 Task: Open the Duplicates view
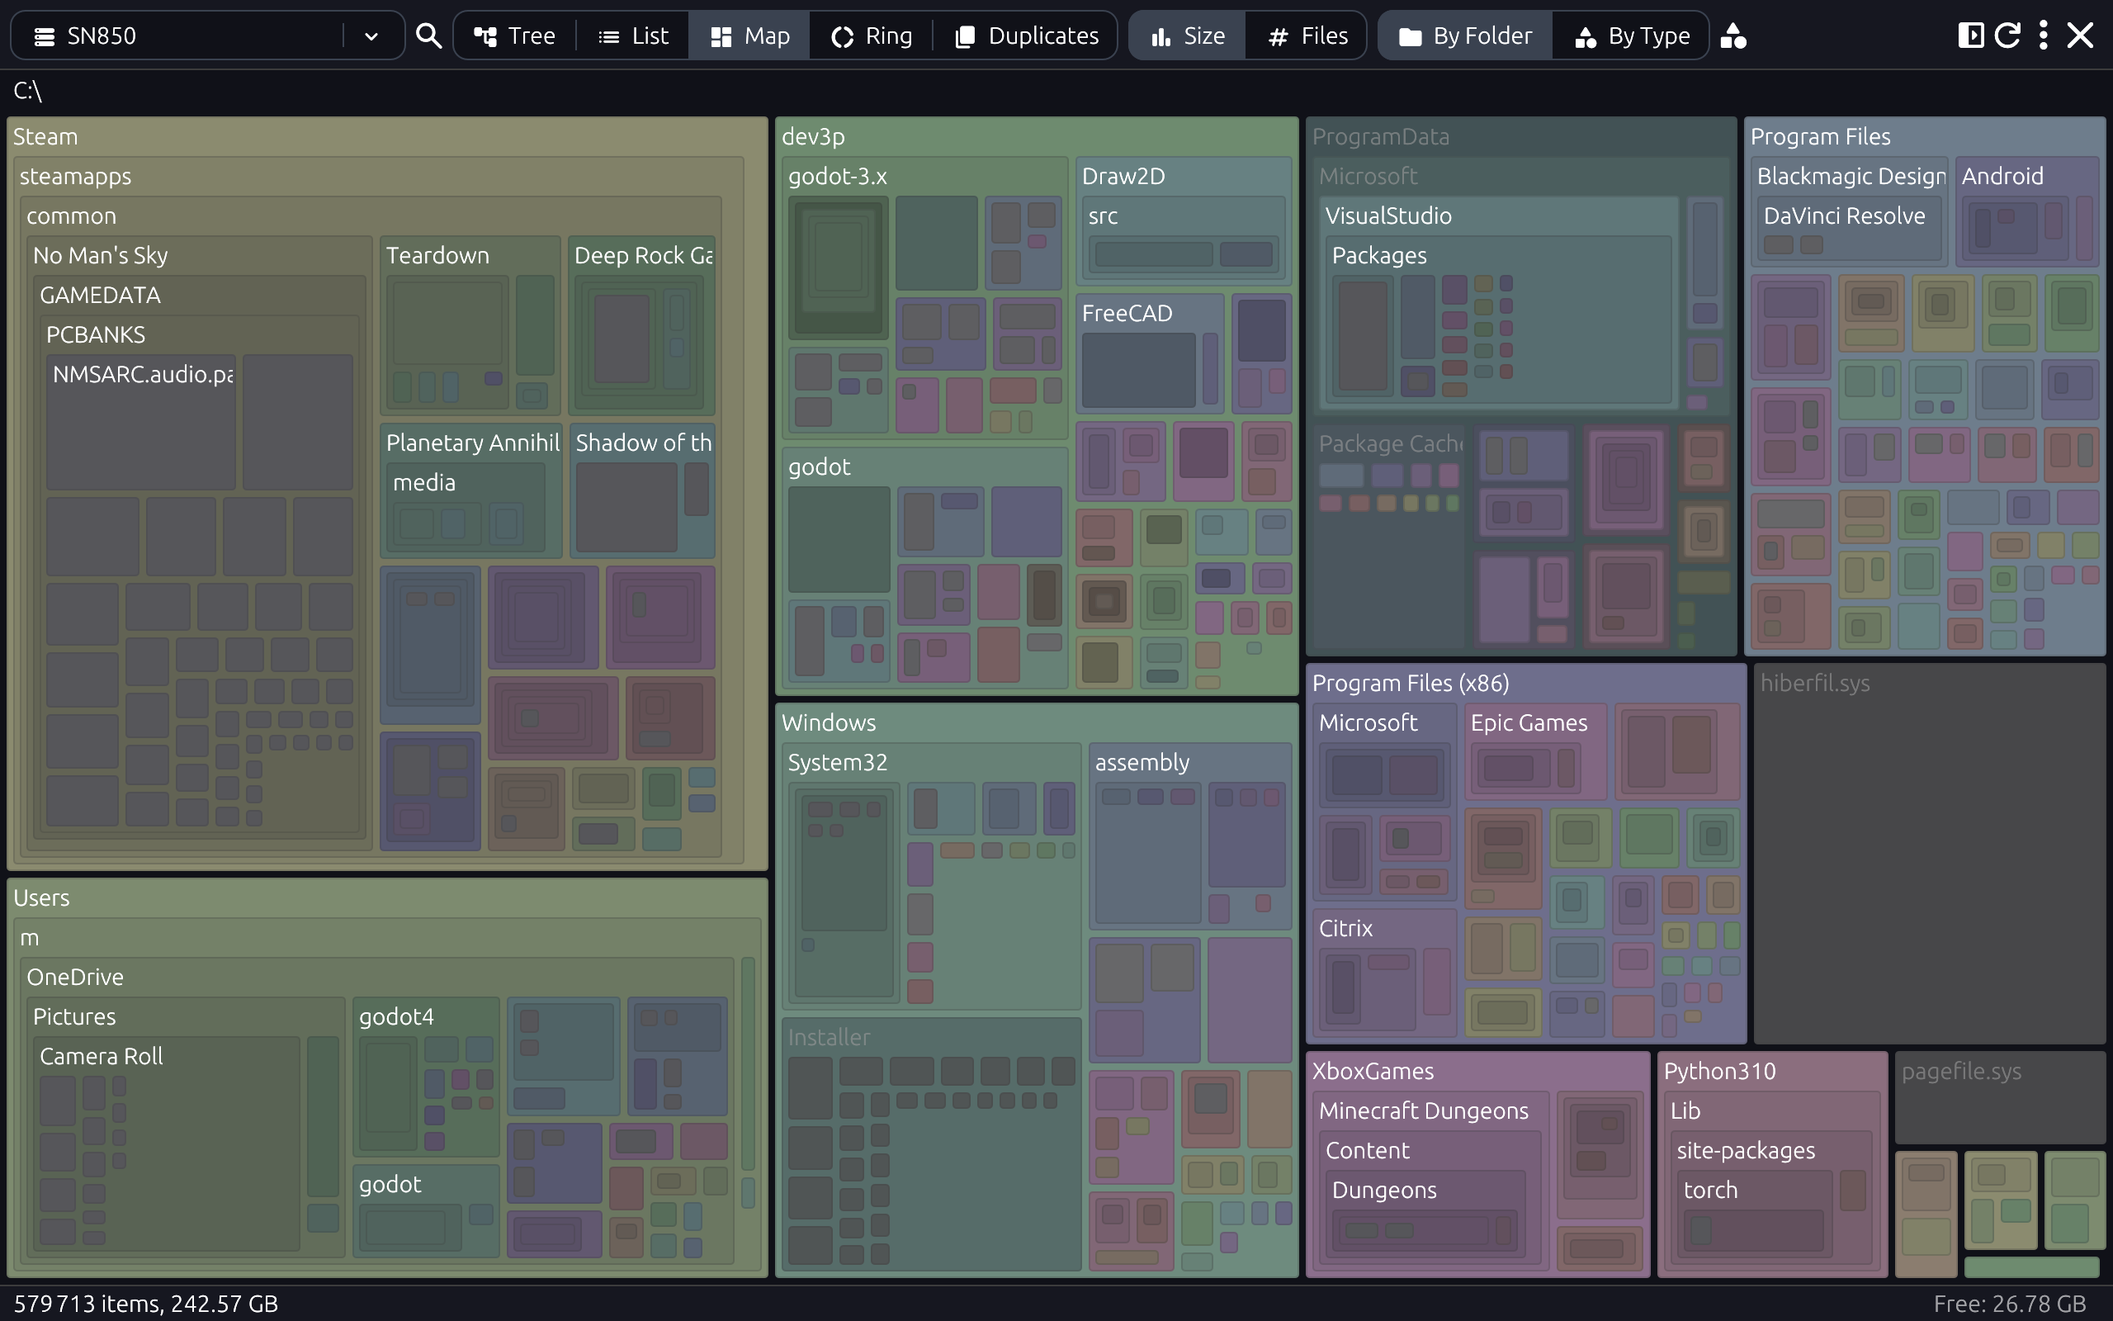[x=1027, y=35]
